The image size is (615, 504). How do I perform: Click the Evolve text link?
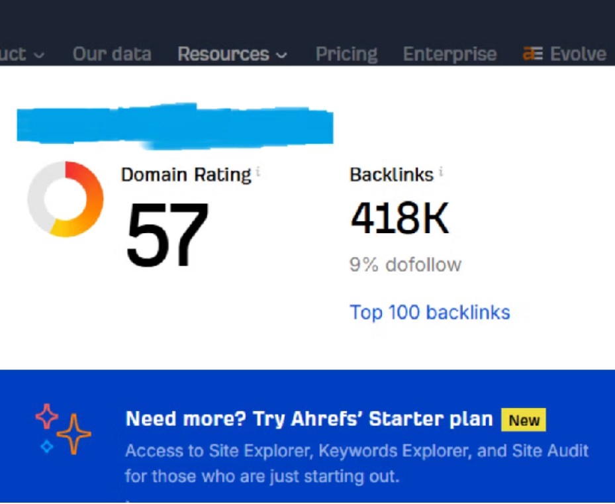(x=578, y=54)
